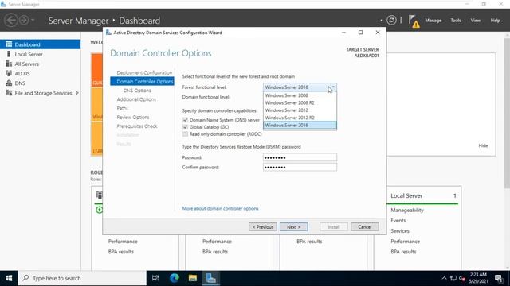Open the Manage menu
Image resolution: width=510 pixels, height=286 pixels.
pyautogui.click(x=433, y=21)
